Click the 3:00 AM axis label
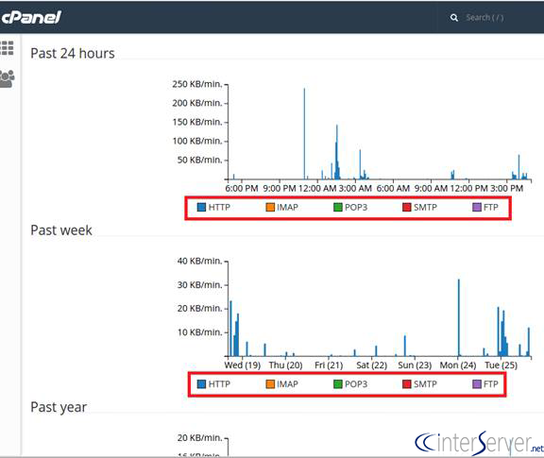The width and height of the screenshot is (544, 458). pos(355,189)
